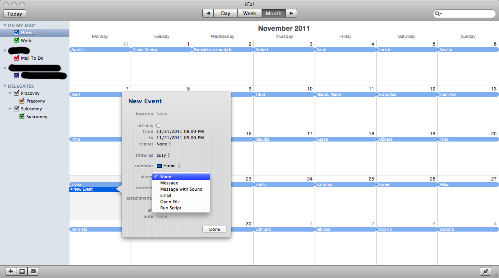The width and height of the screenshot is (499, 278).
Task: Select the Renáta event
Action: point(468,50)
